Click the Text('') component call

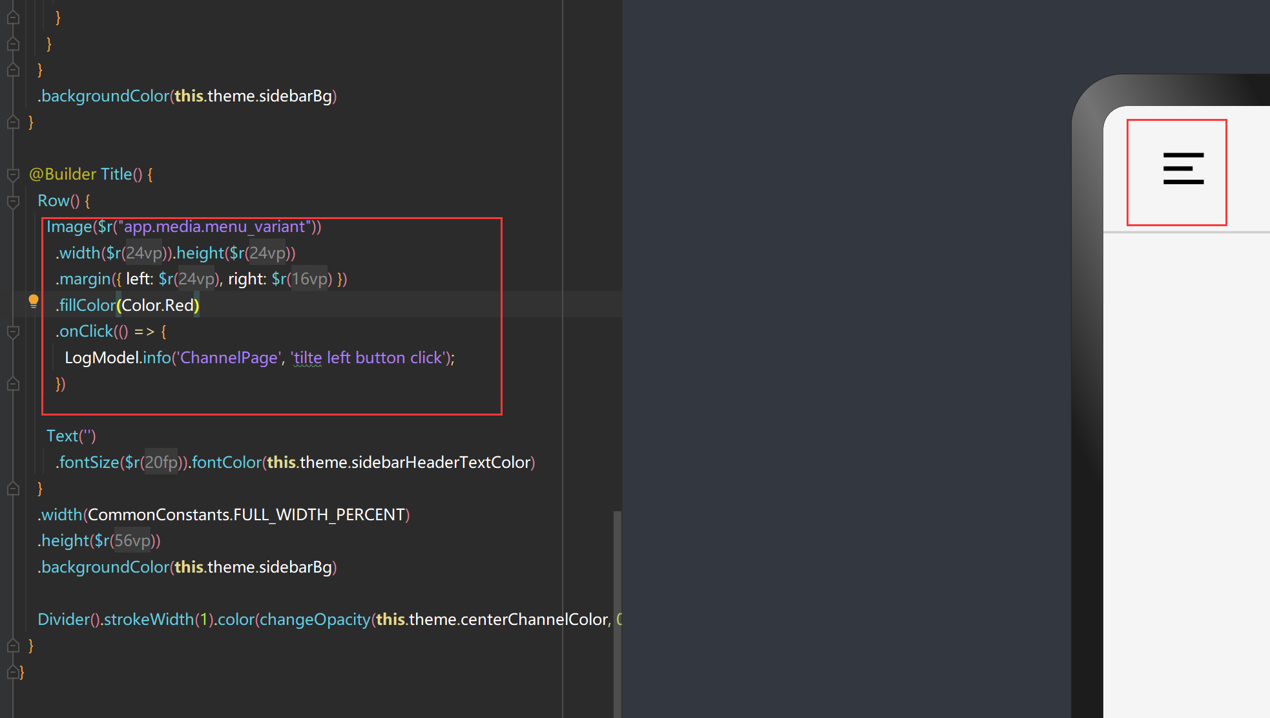(x=71, y=436)
